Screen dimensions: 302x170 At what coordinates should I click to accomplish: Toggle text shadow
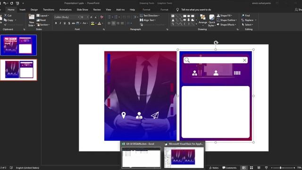coord(69,23)
